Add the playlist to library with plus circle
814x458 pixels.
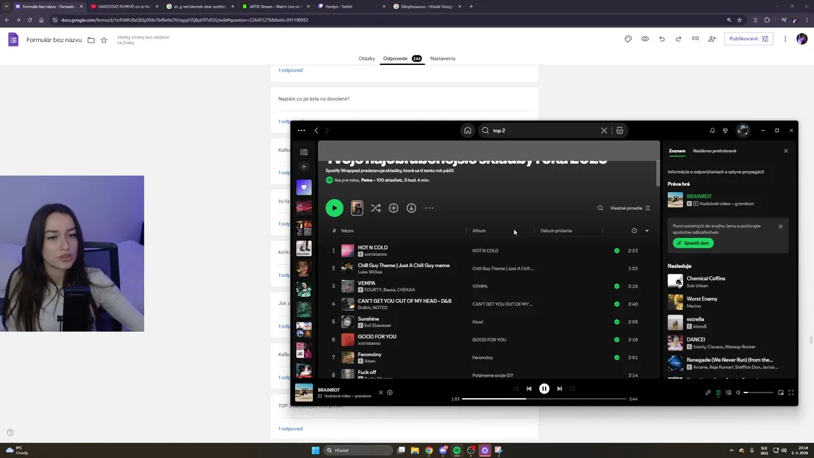(394, 208)
